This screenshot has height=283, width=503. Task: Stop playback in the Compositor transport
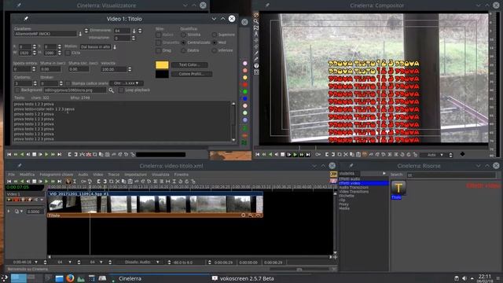pyautogui.click(x=283, y=155)
